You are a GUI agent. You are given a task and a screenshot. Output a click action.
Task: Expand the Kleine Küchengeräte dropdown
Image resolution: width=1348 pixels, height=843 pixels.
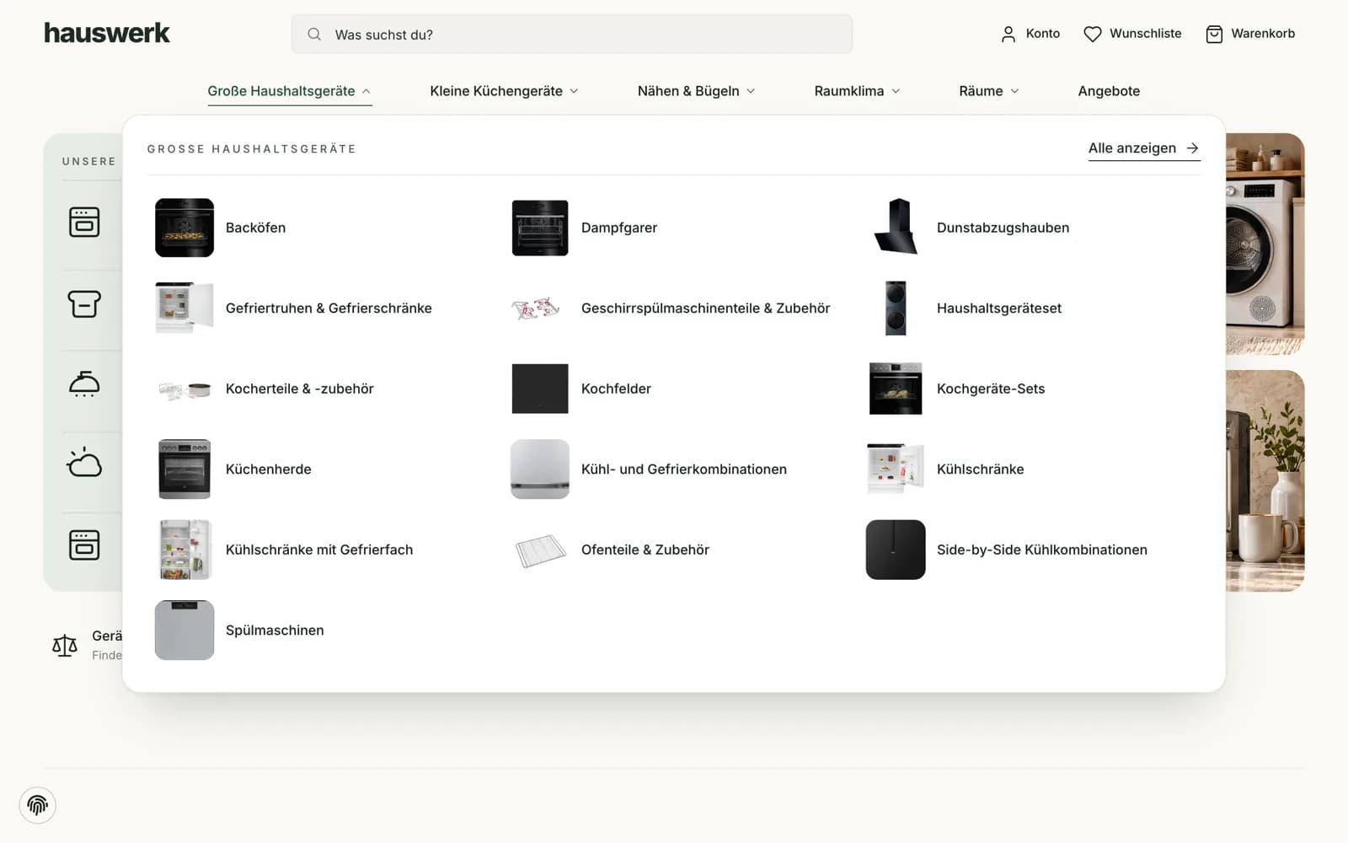pos(504,91)
